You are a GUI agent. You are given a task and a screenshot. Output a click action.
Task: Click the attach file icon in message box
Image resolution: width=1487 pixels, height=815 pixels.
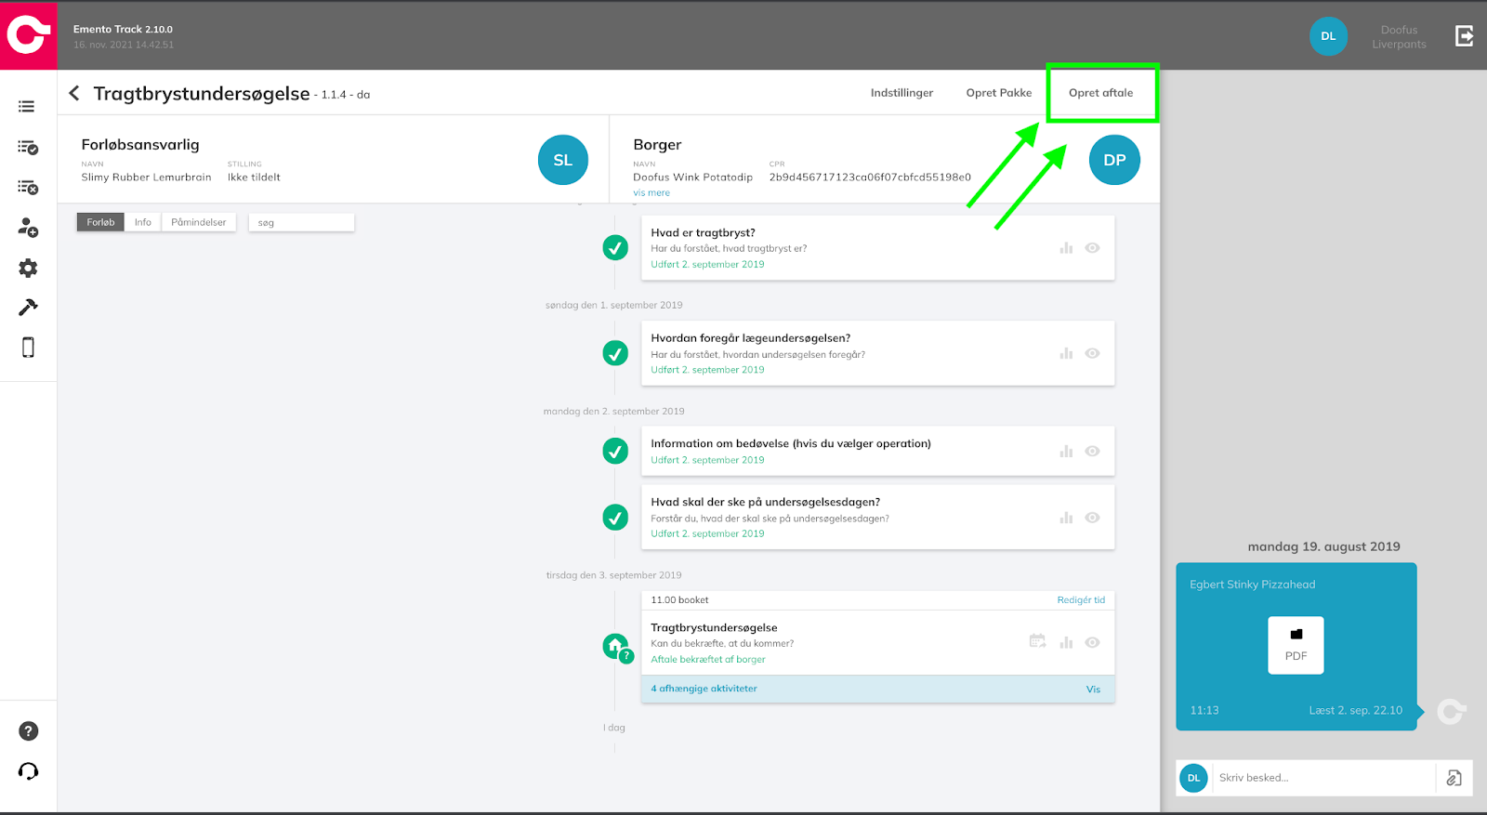(x=1454, y=778)
